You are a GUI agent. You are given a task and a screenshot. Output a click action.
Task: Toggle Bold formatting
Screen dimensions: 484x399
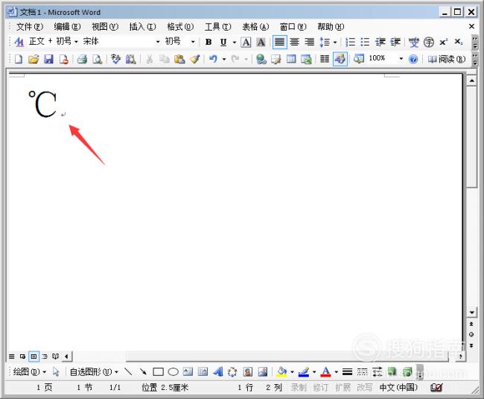208,42
